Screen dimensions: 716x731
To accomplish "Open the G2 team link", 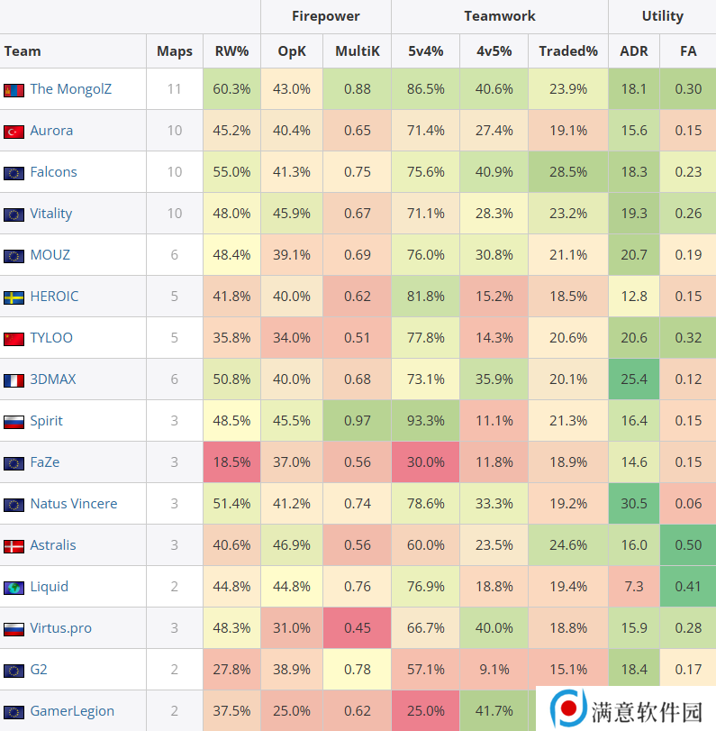I will tap(39, 670).
